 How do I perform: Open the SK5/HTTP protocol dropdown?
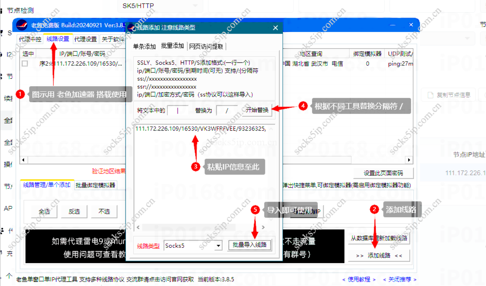(195, 6)
